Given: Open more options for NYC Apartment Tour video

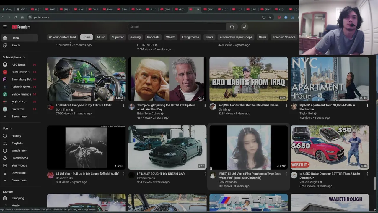Looking at the screenshot, I should click(x=367, y=105).
